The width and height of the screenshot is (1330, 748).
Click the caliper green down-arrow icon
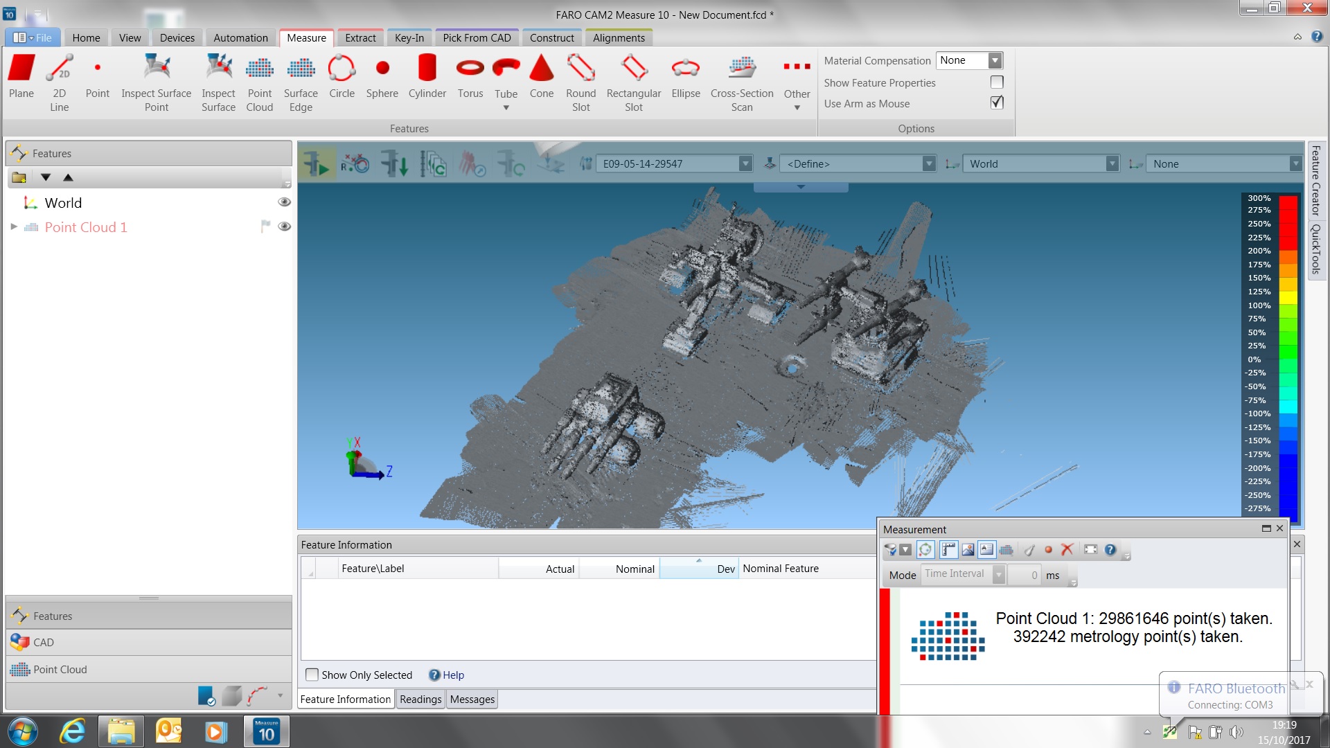[394, 164]
